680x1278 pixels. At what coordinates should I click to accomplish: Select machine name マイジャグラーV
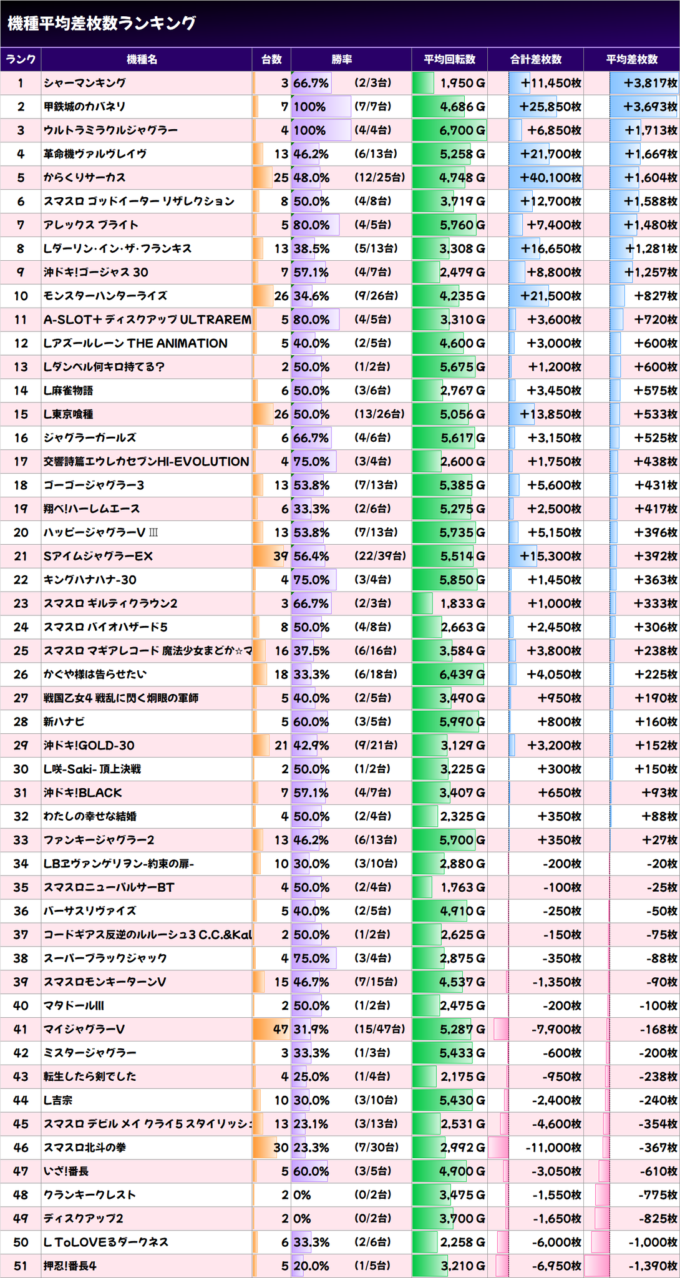pos(84,1030)
